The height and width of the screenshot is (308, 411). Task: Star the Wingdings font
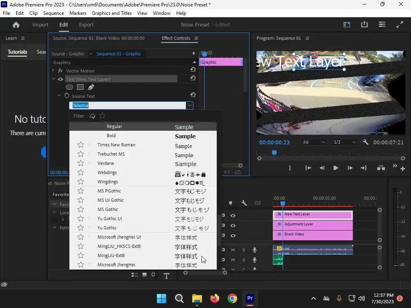pyautogui.click(x=81, y=182)
